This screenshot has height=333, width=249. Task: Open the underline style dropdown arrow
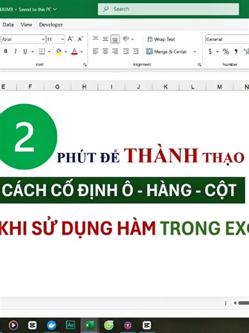pos(33,52)
